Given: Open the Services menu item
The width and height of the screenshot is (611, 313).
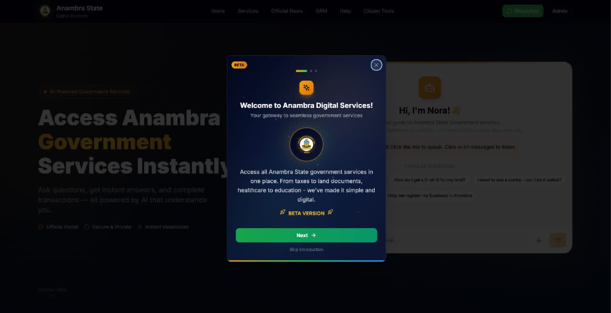Looking at the screenshot, I should (x=248, y=11).
